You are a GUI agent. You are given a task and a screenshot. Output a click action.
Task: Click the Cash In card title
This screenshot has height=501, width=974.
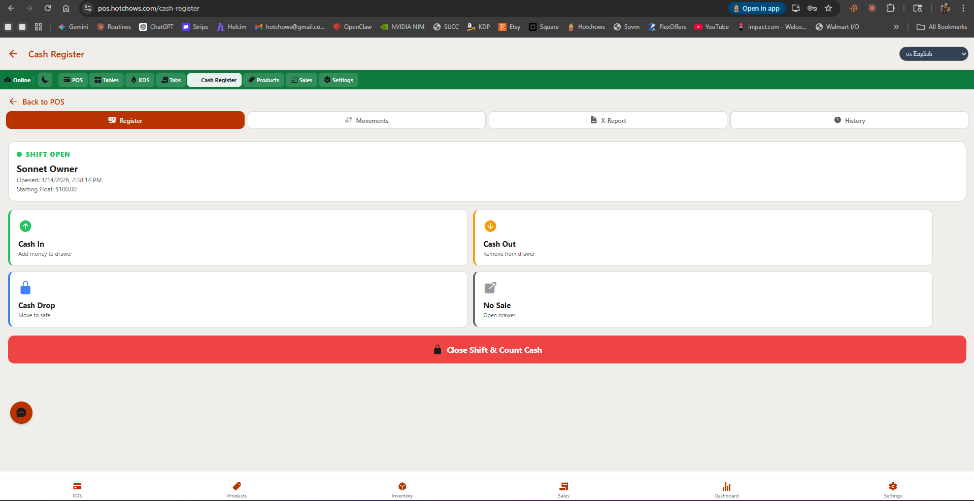point(31,244)
